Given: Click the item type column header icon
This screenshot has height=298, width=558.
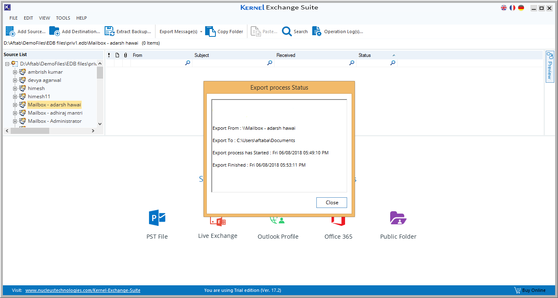Looking at the screenshot, I should coord(117,55).
